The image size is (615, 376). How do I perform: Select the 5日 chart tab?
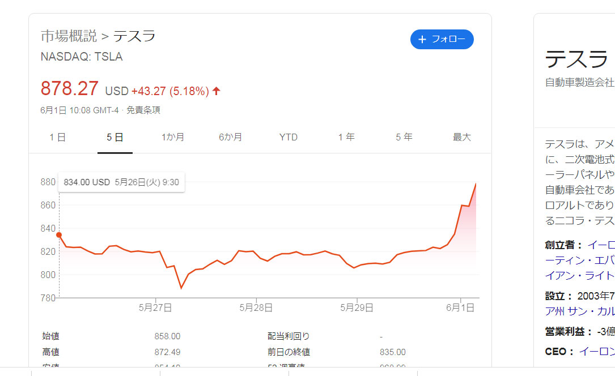point(115,137)
